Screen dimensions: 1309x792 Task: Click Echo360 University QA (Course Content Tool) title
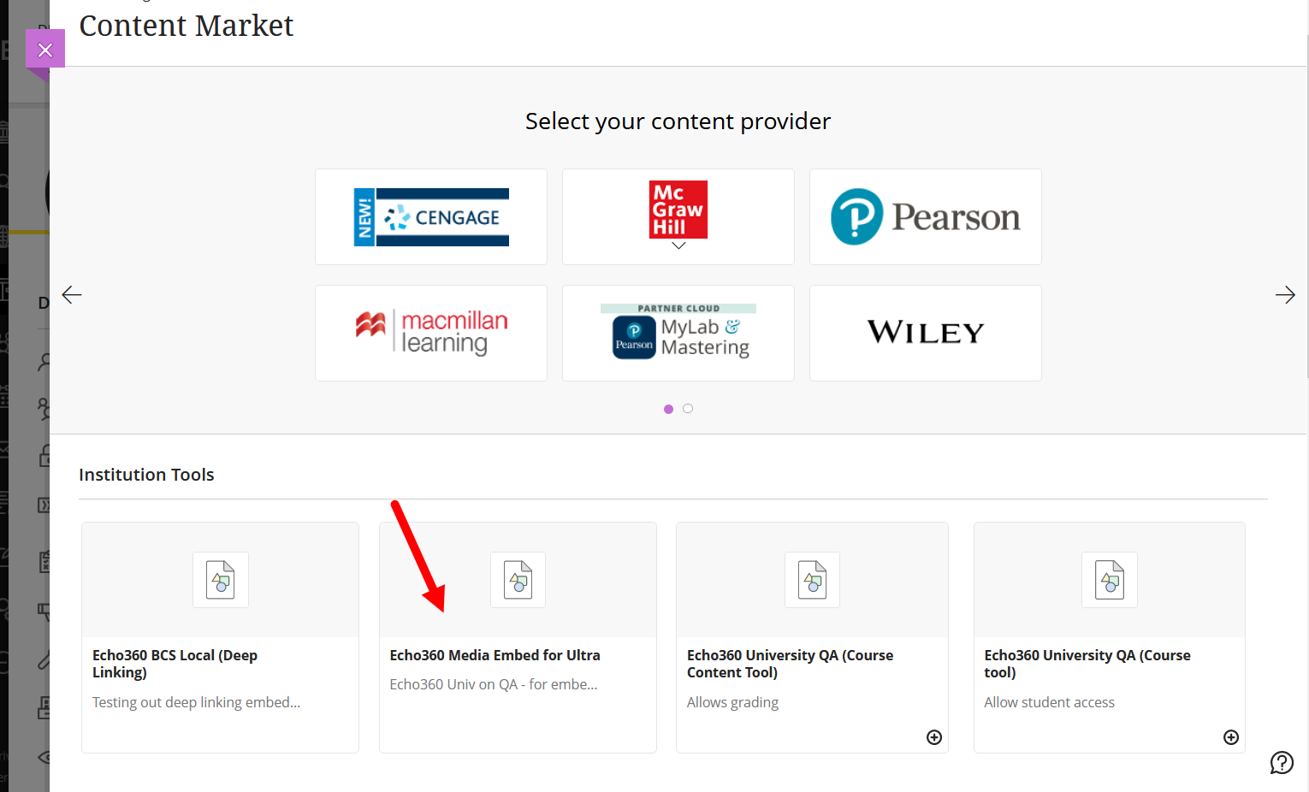(x=790, y=664)
